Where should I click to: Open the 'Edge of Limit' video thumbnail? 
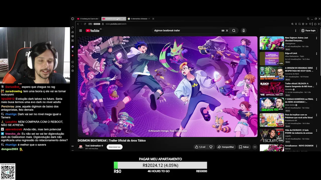[272, 58]
